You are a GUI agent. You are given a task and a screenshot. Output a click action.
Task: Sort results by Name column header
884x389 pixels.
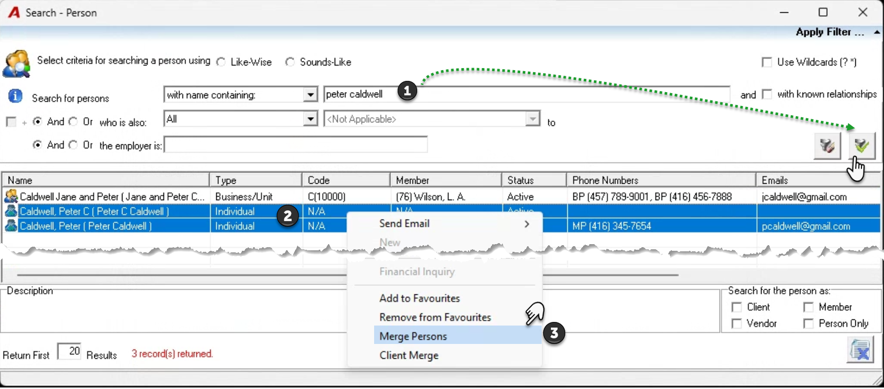coord(106,180)
